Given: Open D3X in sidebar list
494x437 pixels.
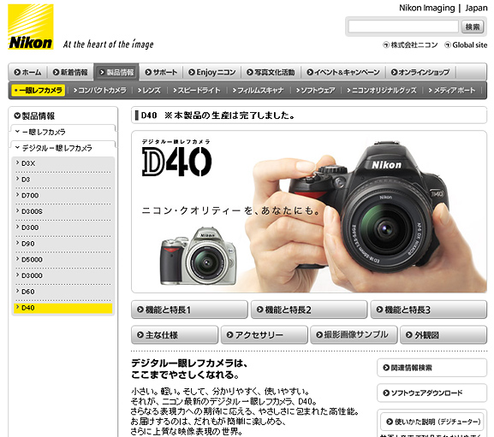Looking at the screenshot, I should pos(63,163).
